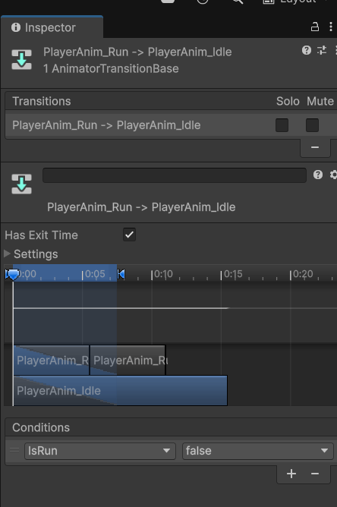Open the IsRun condition parameter dropdown

click(100, 451)
